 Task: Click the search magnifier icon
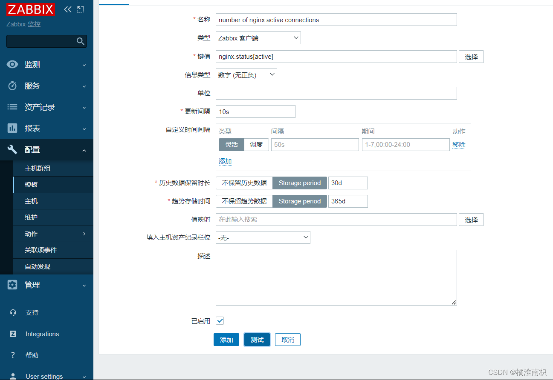pyautogui.click(x=80, y=41)
